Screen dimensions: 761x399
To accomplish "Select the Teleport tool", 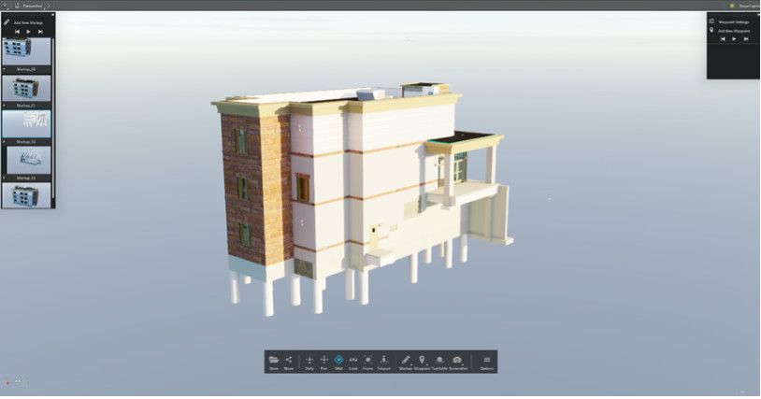I will click(x=383, y=360).
